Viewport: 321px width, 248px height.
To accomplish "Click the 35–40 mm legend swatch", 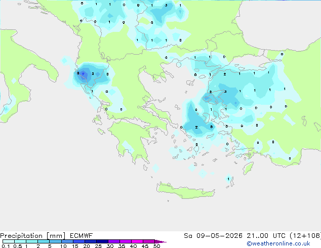I will click(125, 241).
